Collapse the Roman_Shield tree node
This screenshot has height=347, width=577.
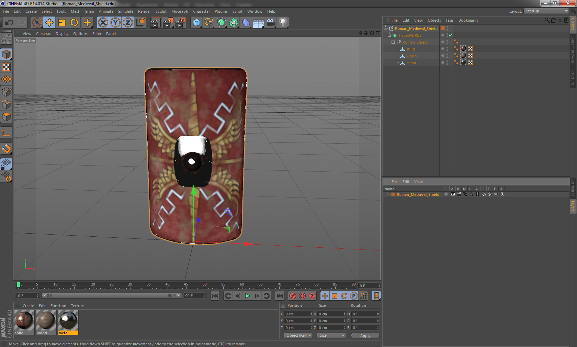[393, 42]
